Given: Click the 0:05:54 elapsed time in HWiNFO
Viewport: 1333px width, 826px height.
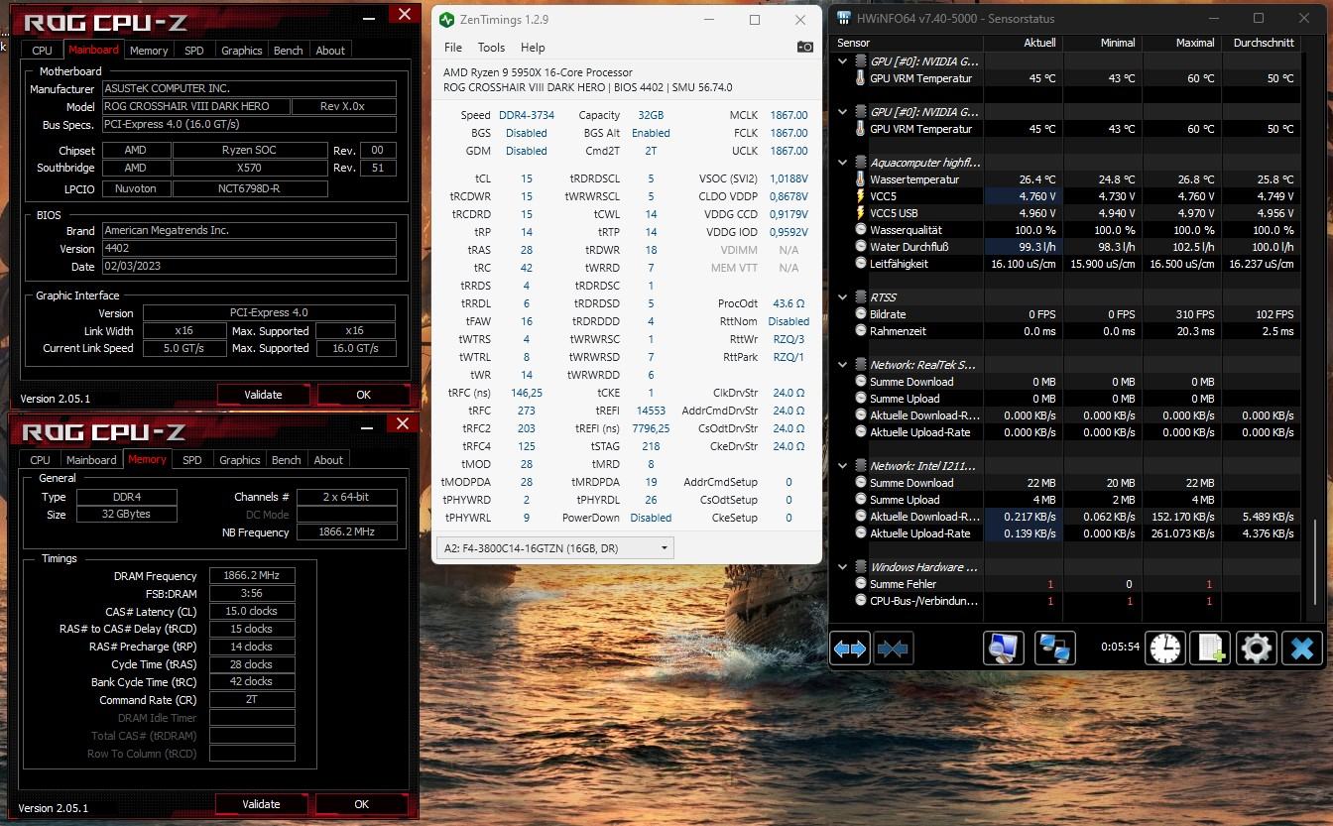Looking at the screenshot, I should [x=1119, y=648].
